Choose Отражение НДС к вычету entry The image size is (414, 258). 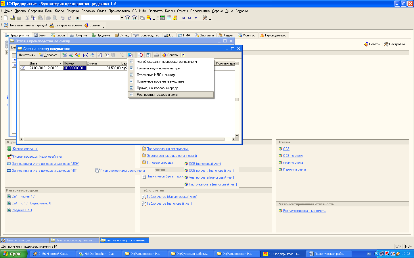(171, 75)
